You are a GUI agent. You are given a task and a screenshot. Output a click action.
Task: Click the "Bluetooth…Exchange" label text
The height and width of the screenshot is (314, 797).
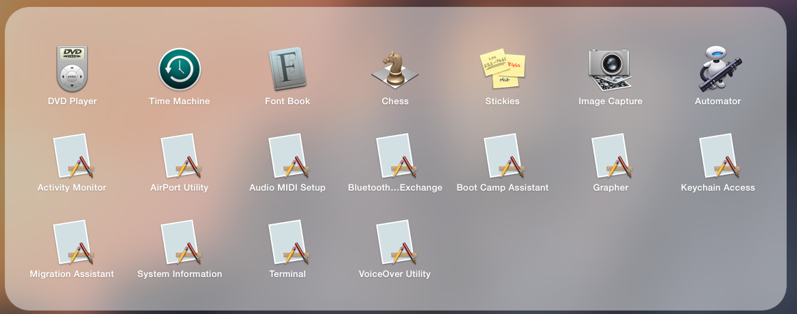(x=395, y=187)
